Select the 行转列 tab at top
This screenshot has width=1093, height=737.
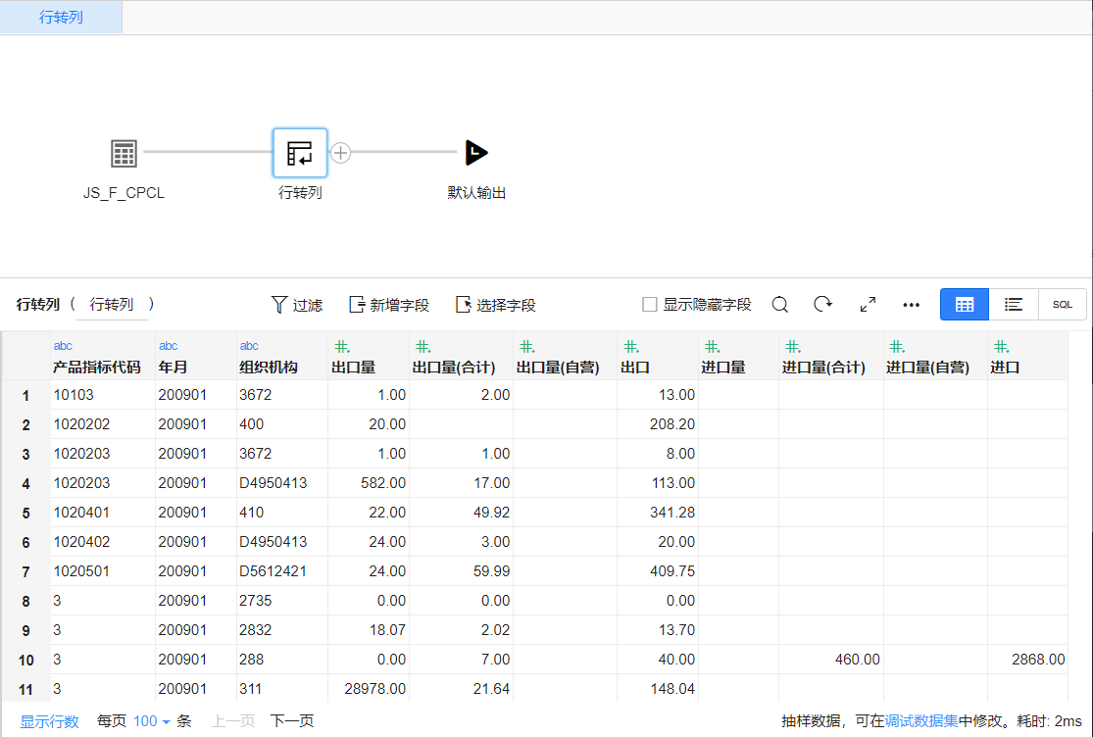pyautogui.click(x=61, y=18)
